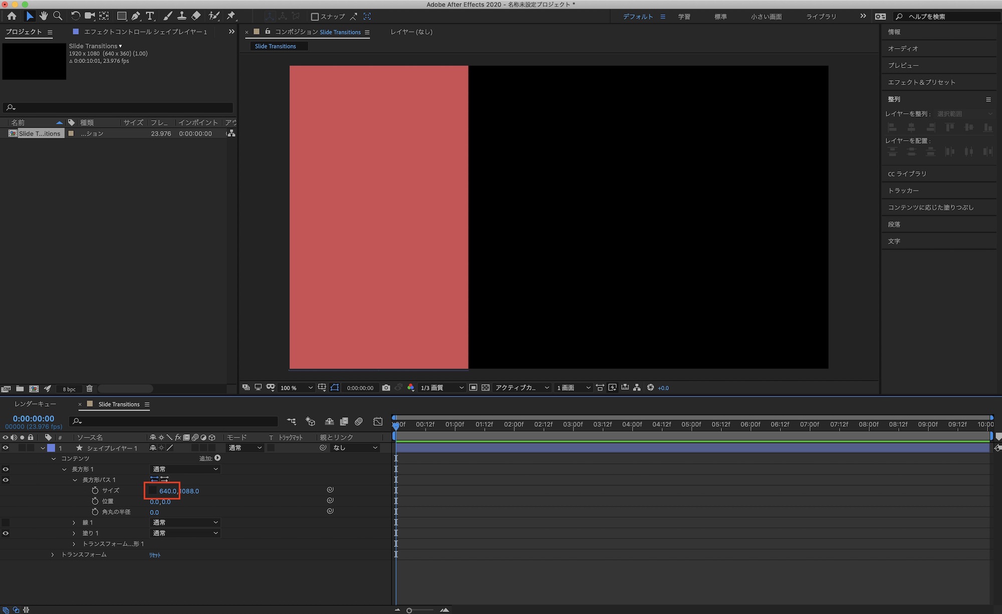Select the Pen tool in toolbar
This screenshot has height=614, width=1002.
tap(135, 16)
